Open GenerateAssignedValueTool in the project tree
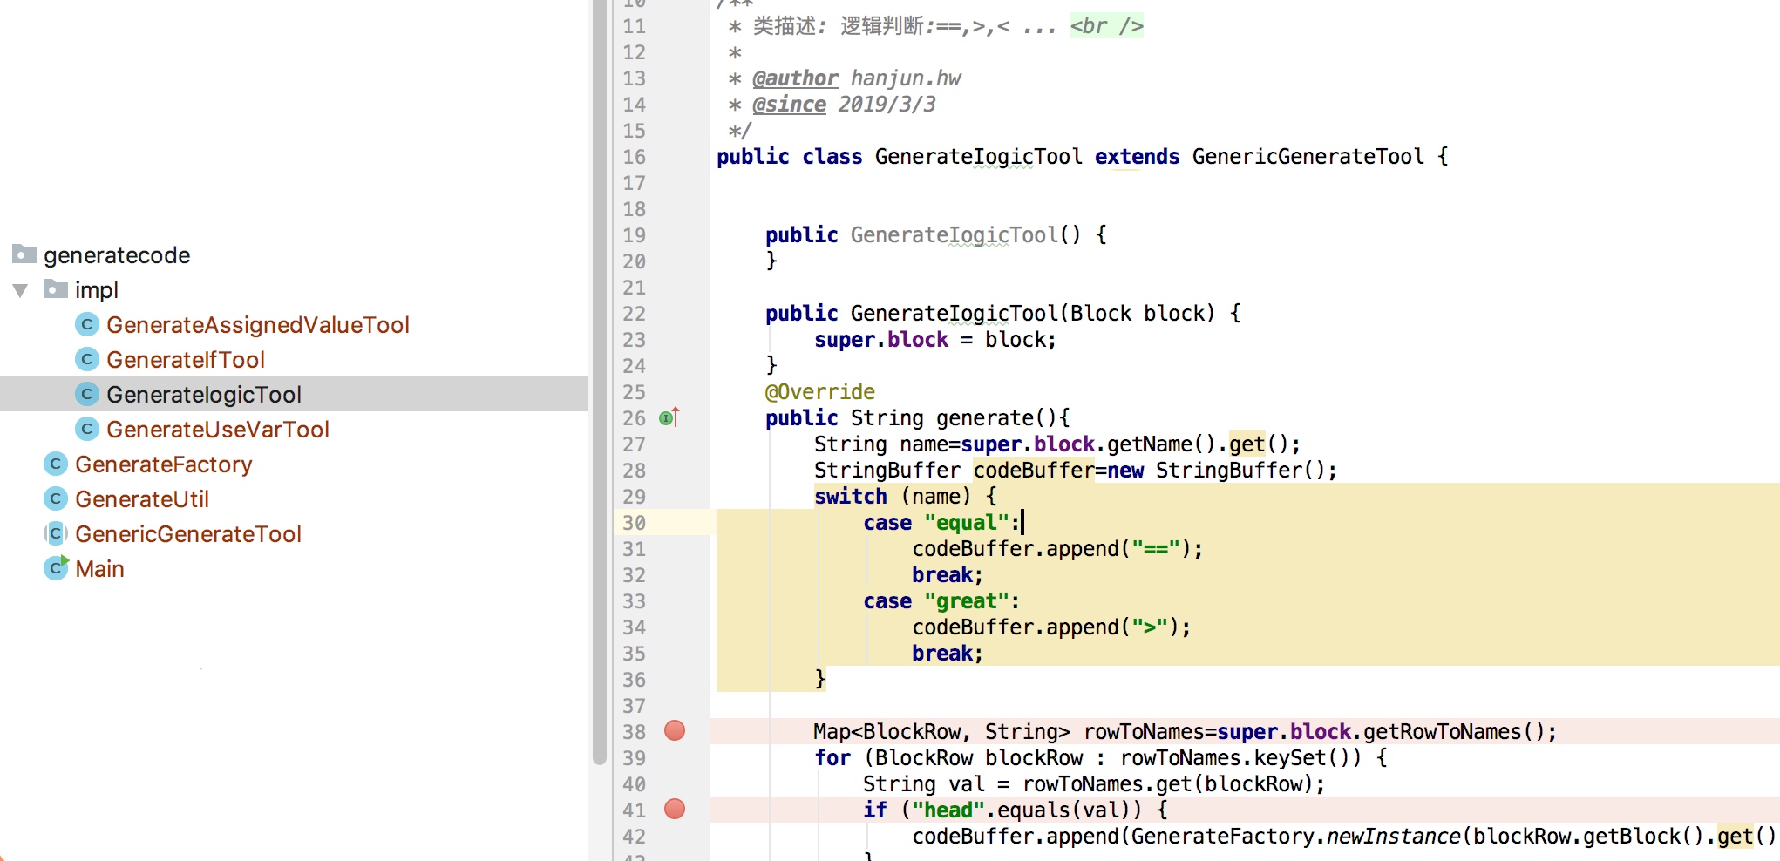This screenshot has width=1780, height=861. point(258,325)
